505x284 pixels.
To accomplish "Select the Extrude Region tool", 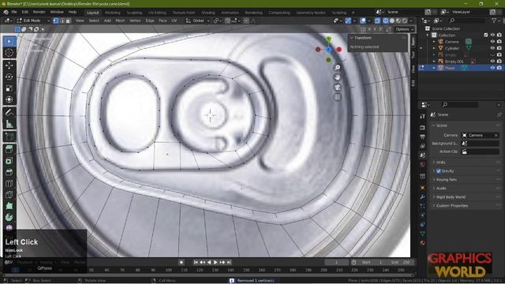I will pos(9,149).
